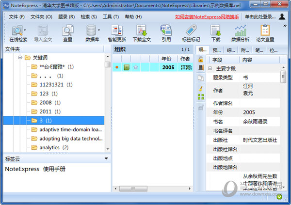Click the save record icon in details sidebar
Image resolution: width=291 pixels, height=205 pixels.
[x=201, y=68]
